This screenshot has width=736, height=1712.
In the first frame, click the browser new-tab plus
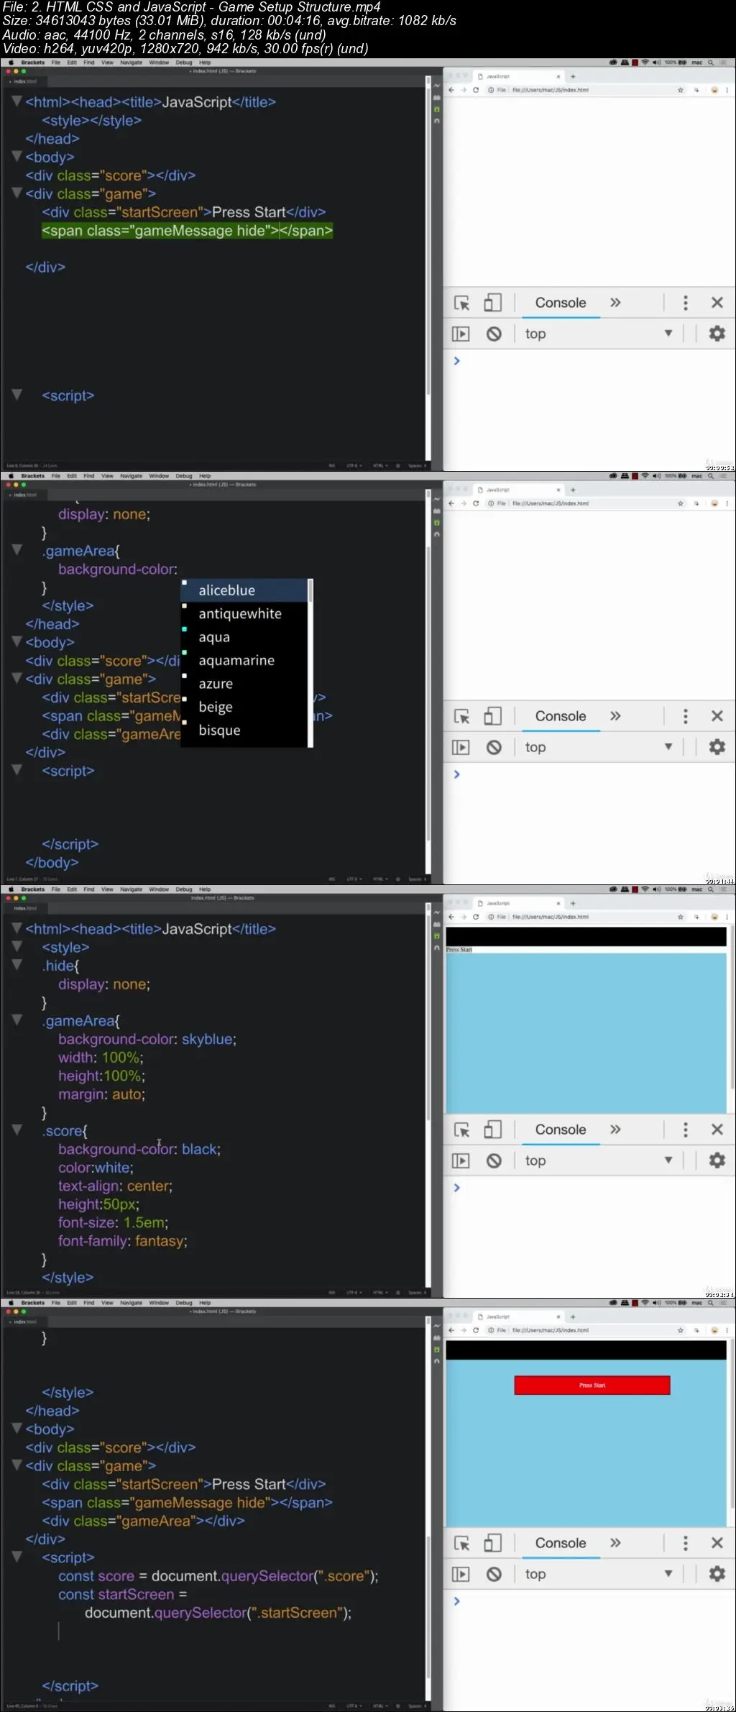pos(573,76)
